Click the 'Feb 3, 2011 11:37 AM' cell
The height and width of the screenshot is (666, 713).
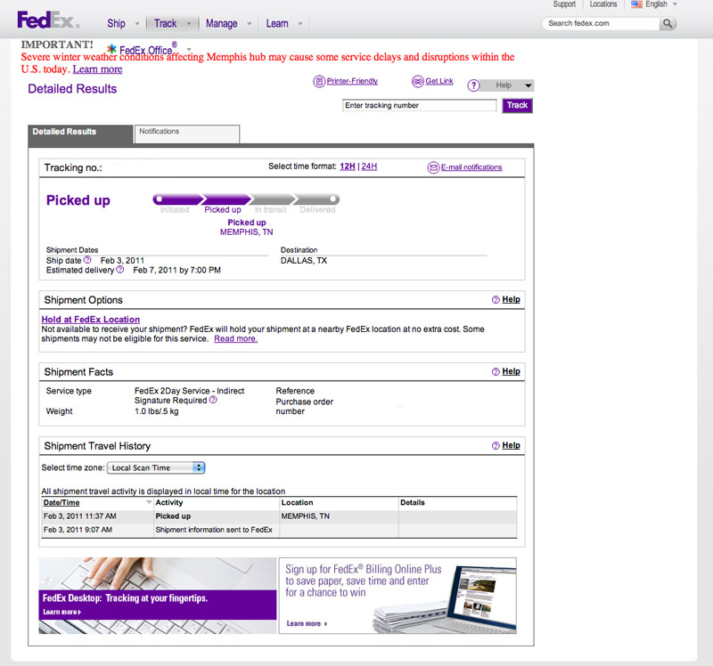click(x=97, y=516)
